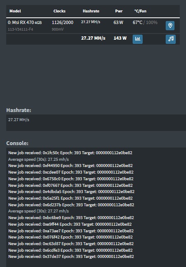
Task: Open the bar chart statistics icon
Action: point(138,39)
